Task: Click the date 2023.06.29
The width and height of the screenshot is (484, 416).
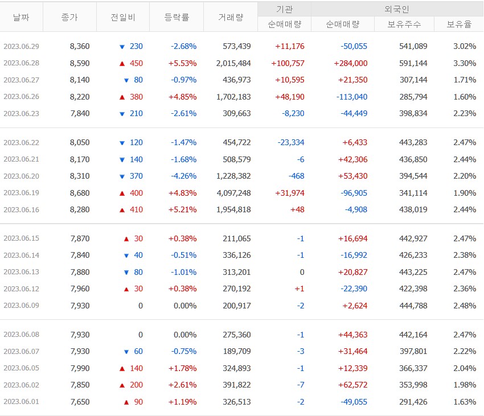Action: tap(21, 46)
